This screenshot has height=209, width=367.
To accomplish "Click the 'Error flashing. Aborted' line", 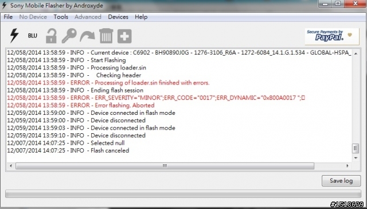I will click(x=81, y=105).
